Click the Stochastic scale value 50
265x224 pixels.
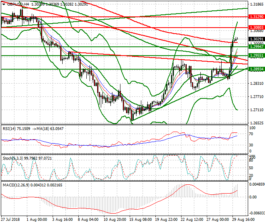click(x=251, y=168)
